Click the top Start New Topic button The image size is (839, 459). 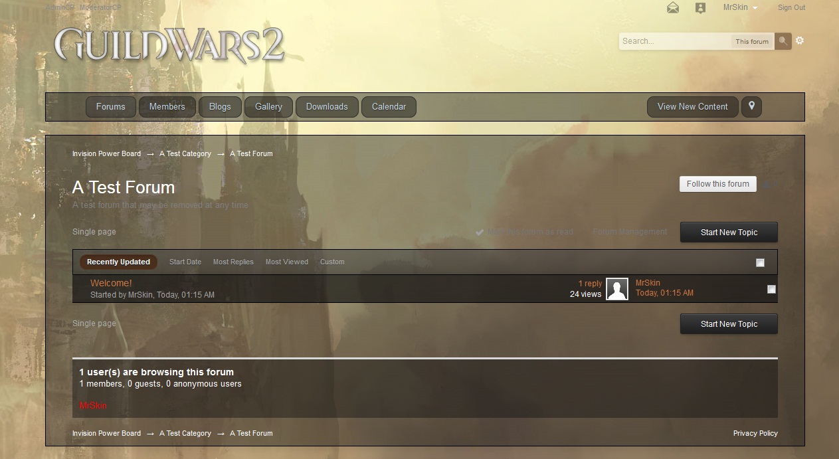click(729, 232)
